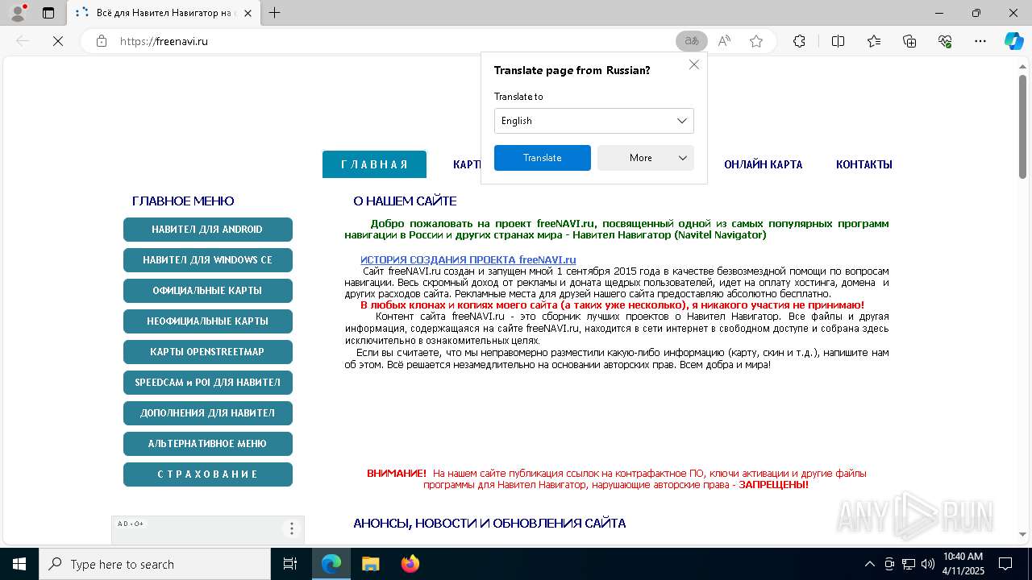The width and height of the screenshot is (1032, 580).
Task: Open the ОНЛАЙН КАРТА menu item
Action: [763, 164]
